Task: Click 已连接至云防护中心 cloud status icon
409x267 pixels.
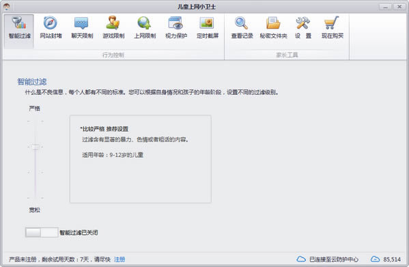Action: [x=301, y=259]
